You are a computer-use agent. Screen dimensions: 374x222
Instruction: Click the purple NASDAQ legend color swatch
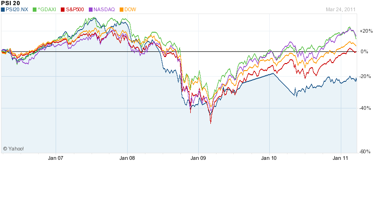pos(91,10)
